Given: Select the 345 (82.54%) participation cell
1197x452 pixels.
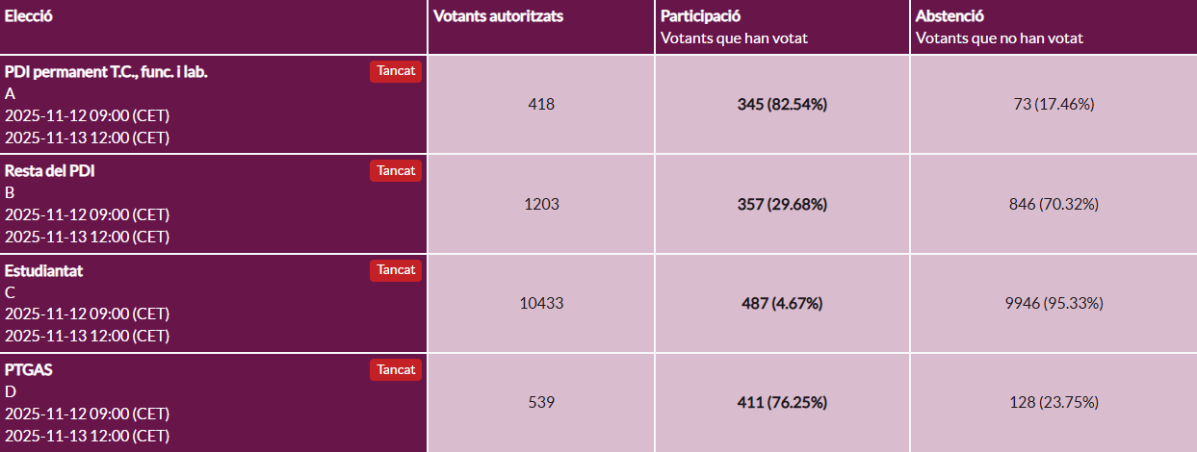Looking at the screenshot, I should pyautogui.click(x=782, y=105).
